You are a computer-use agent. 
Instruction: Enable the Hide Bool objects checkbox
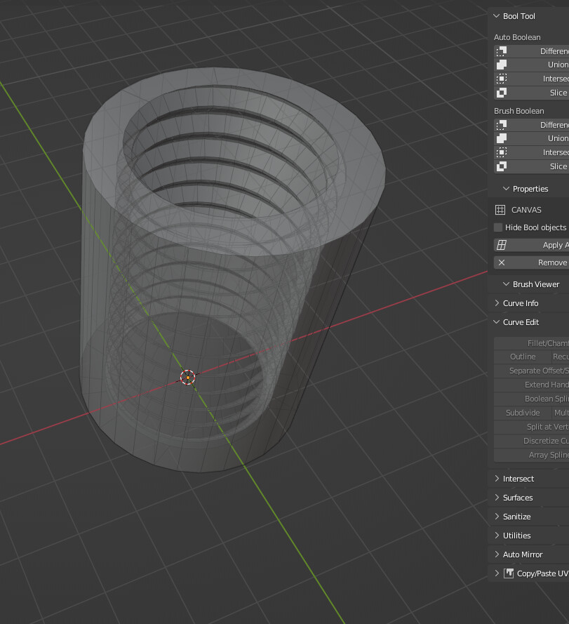tap(497, 227)
